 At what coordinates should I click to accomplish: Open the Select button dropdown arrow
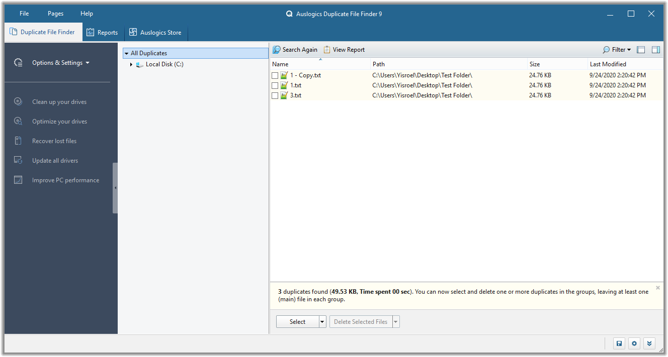click(x=322, y=322)
